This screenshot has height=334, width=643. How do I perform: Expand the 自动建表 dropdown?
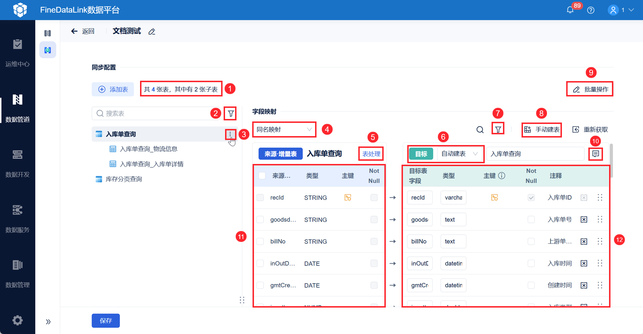click(x=460, y=154)
